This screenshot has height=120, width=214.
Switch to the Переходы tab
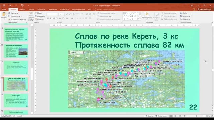coord(41,10)
